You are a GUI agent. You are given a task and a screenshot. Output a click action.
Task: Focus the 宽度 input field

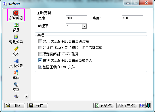[76, 18]
